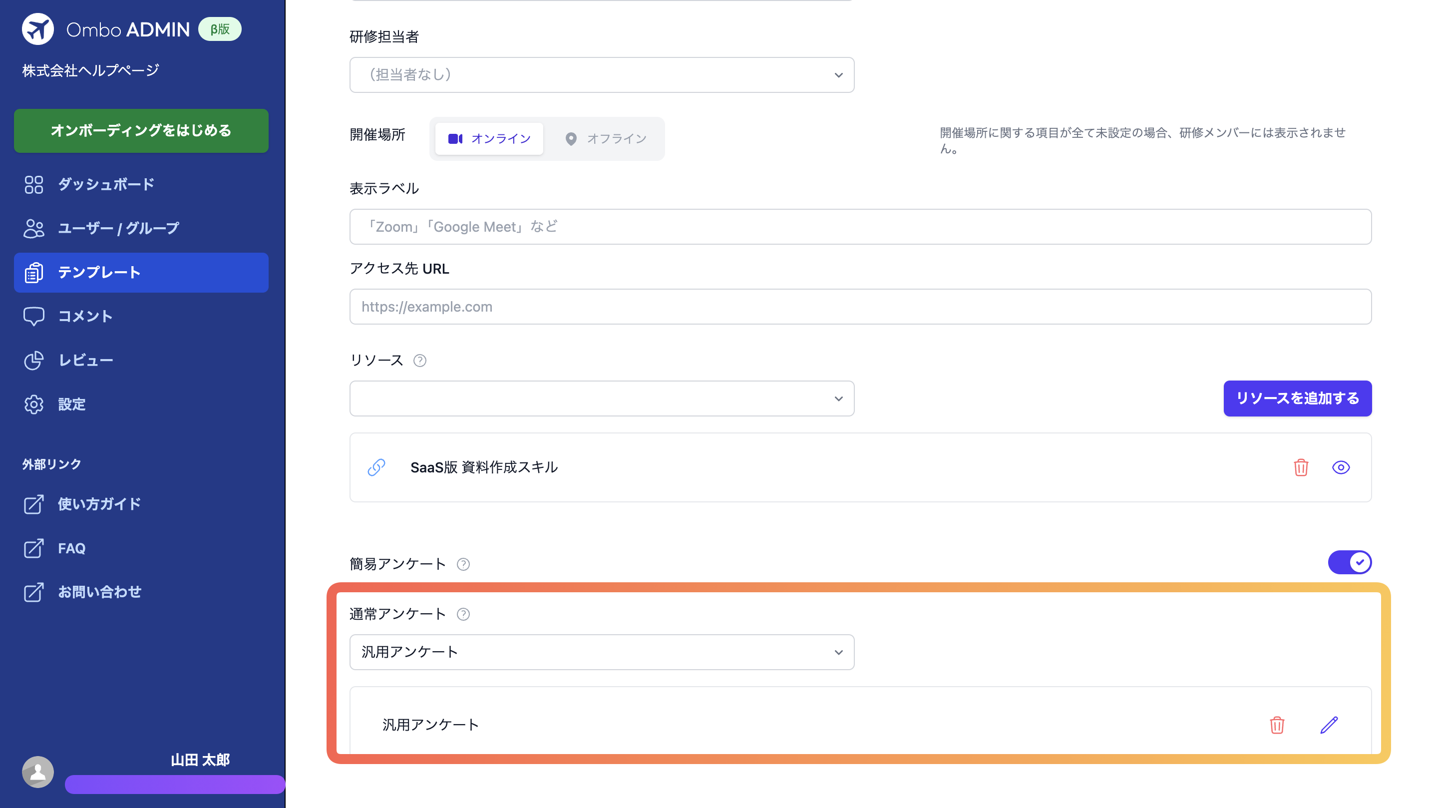
Task: Click the テンプレート clipboard icon
Action: coord(33,273)
